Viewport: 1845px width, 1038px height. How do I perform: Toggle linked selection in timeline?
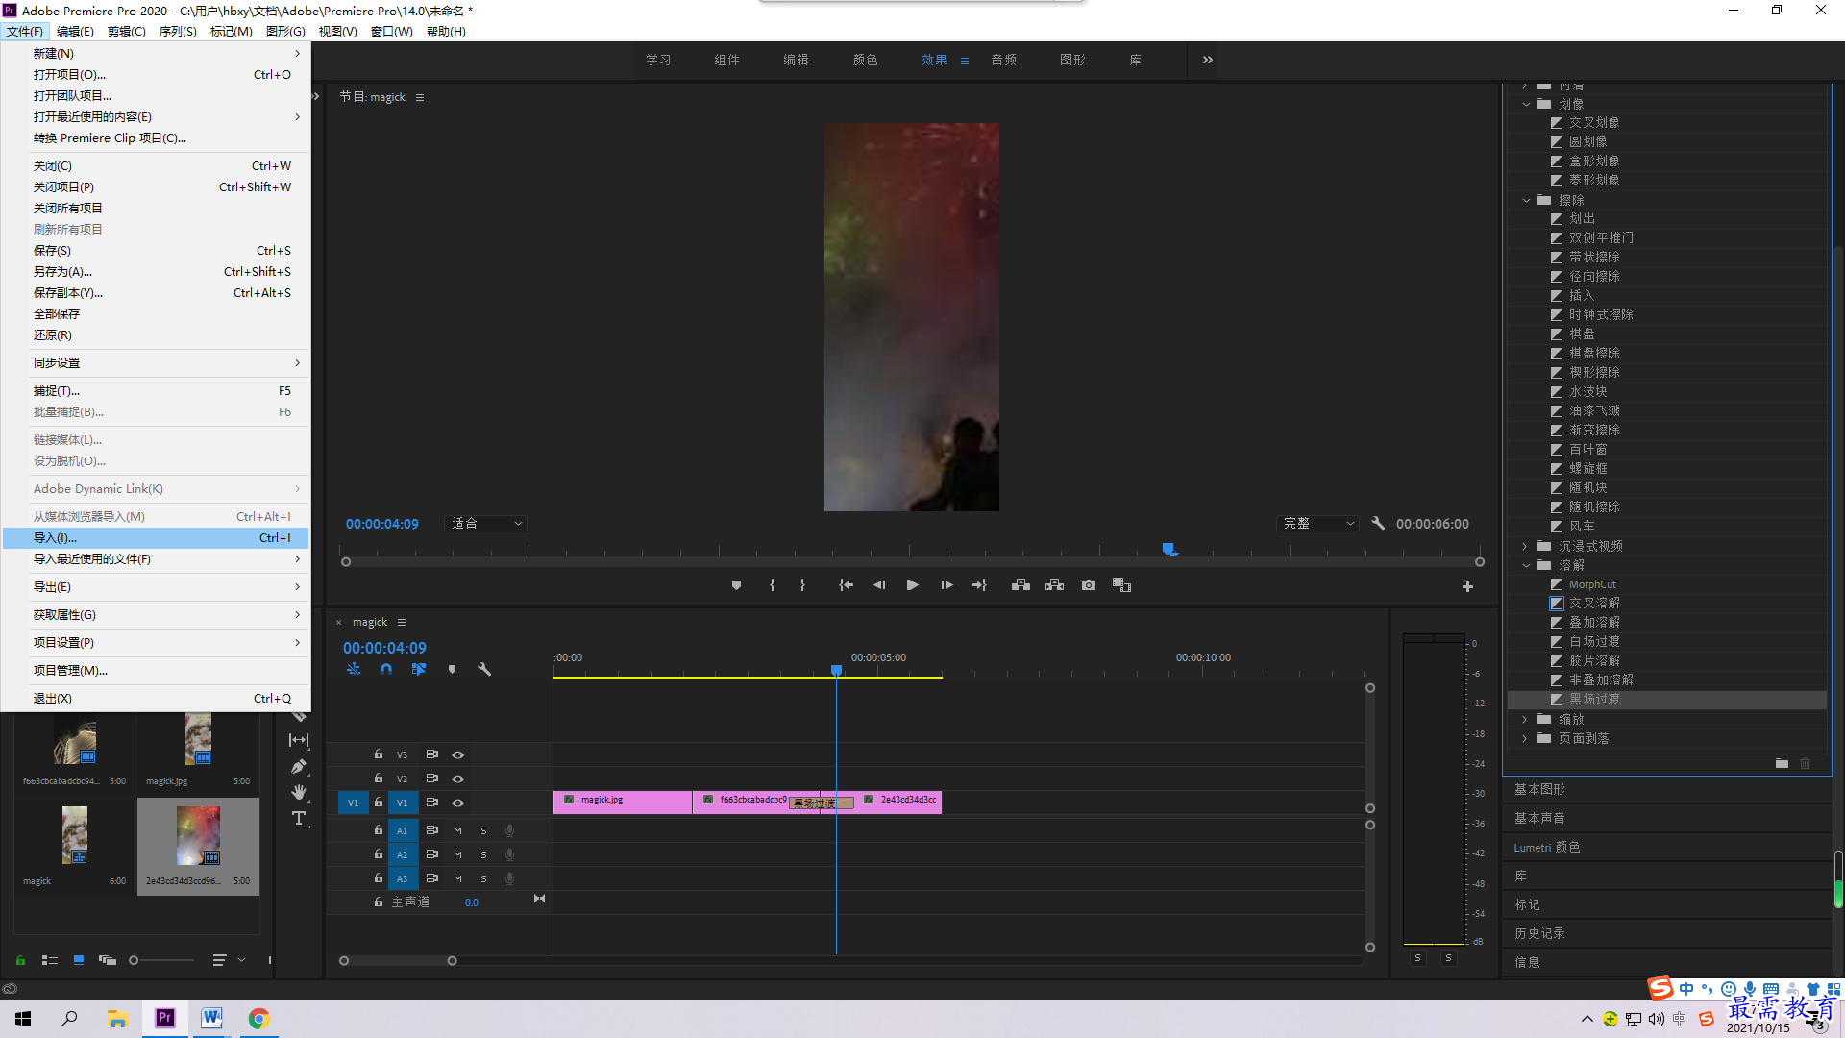(x=419, y=669)
